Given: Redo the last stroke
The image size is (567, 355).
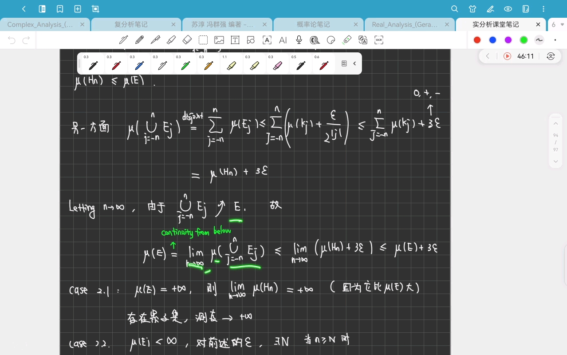Looking at the screenshot, I should pyautogui.click(x=26, y=40).
